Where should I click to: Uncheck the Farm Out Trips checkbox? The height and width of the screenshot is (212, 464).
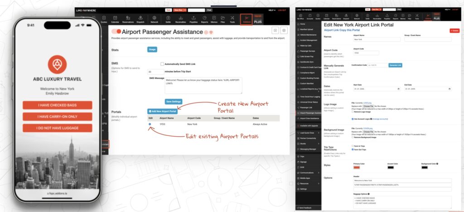click(353, 149)
